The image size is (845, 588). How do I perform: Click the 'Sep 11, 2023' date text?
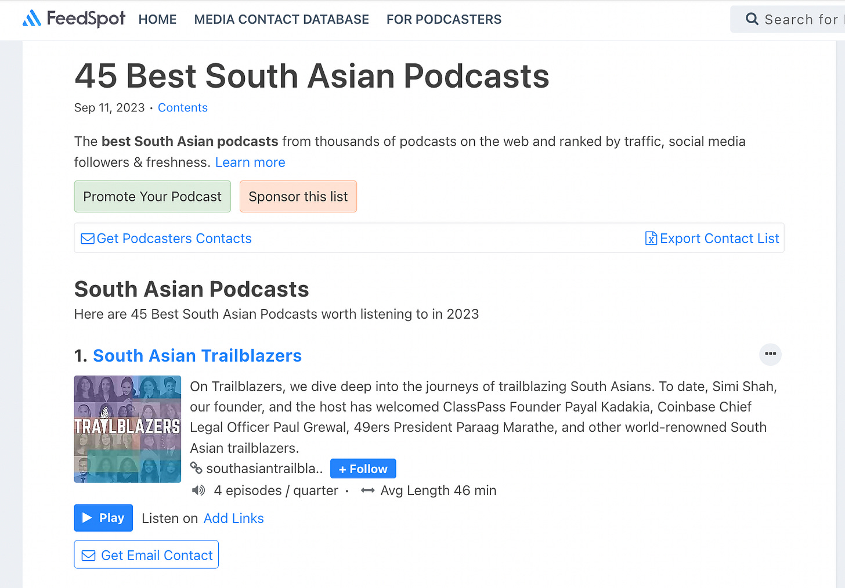point(110,108)
